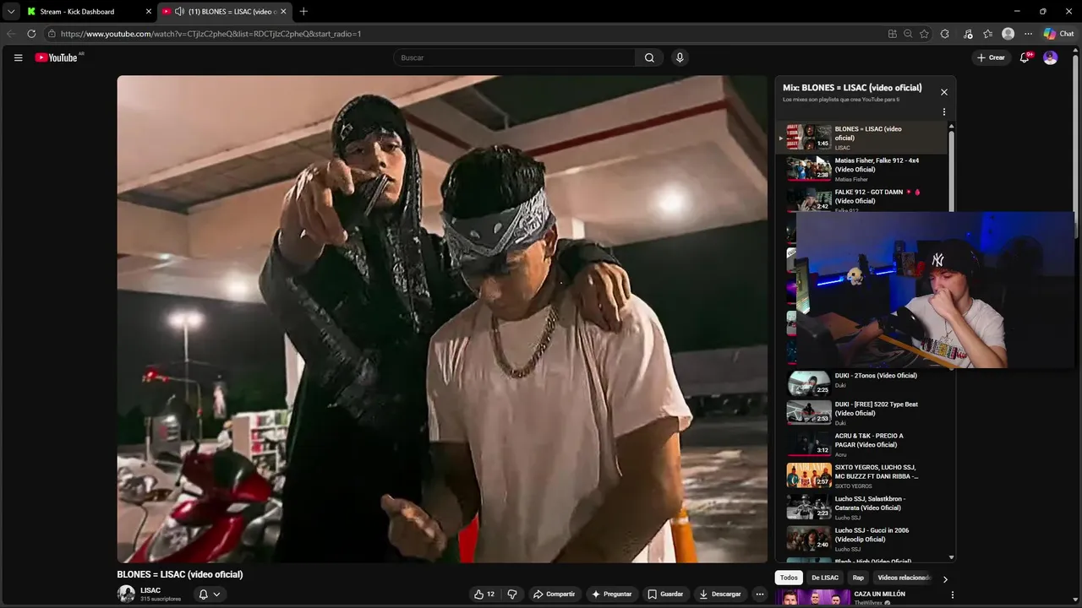Go back to previous page
The width and height of the screenshot is (1082, 608).
point(11,34)
